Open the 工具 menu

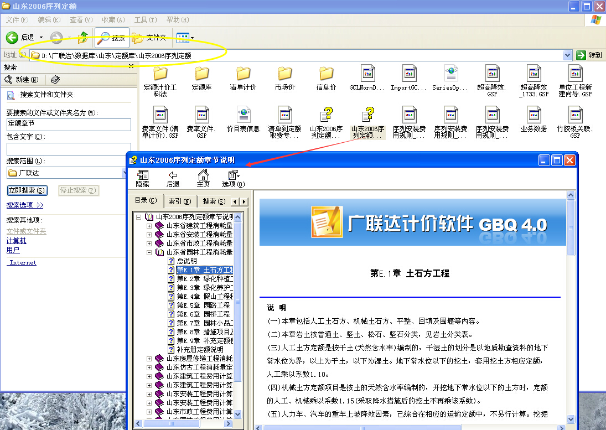pyautogui.click(x=146, y=20)
